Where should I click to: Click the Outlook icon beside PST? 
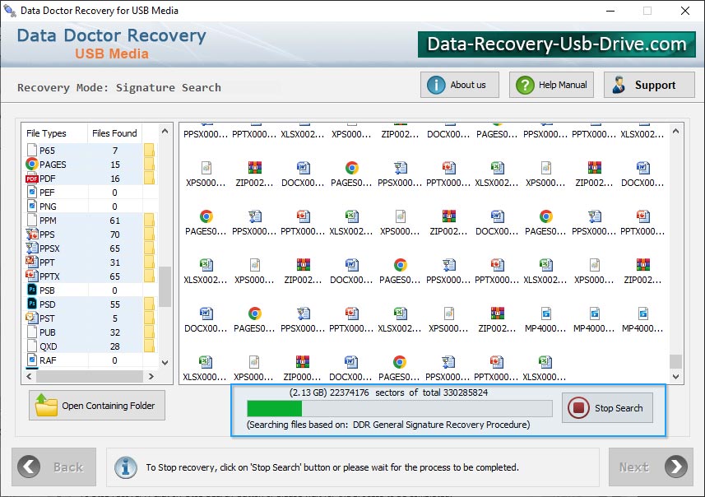[x=32, y=318]
